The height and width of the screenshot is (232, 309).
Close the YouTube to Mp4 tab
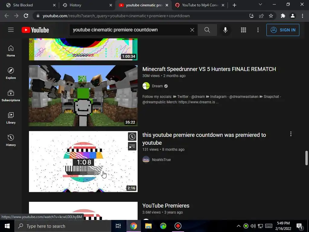click(223, 5)
